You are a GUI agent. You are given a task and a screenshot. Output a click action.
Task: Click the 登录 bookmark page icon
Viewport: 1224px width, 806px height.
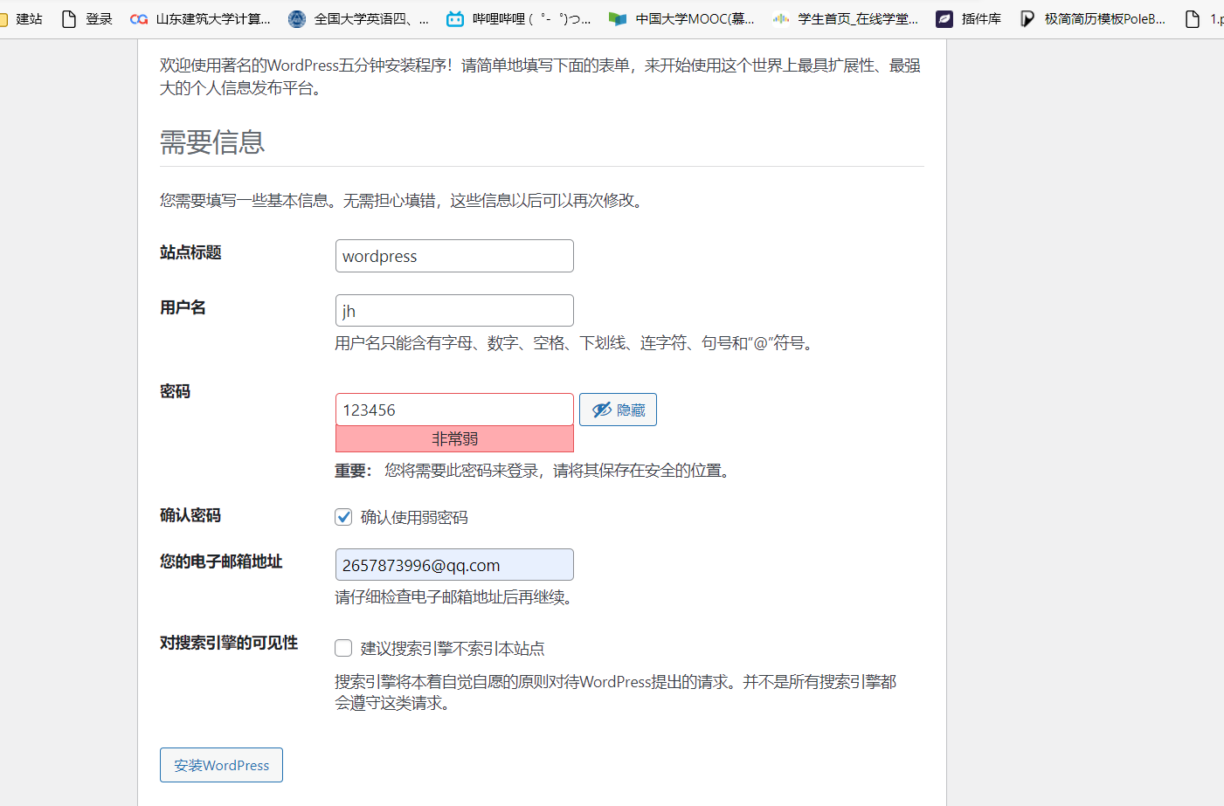click(69, 18)
